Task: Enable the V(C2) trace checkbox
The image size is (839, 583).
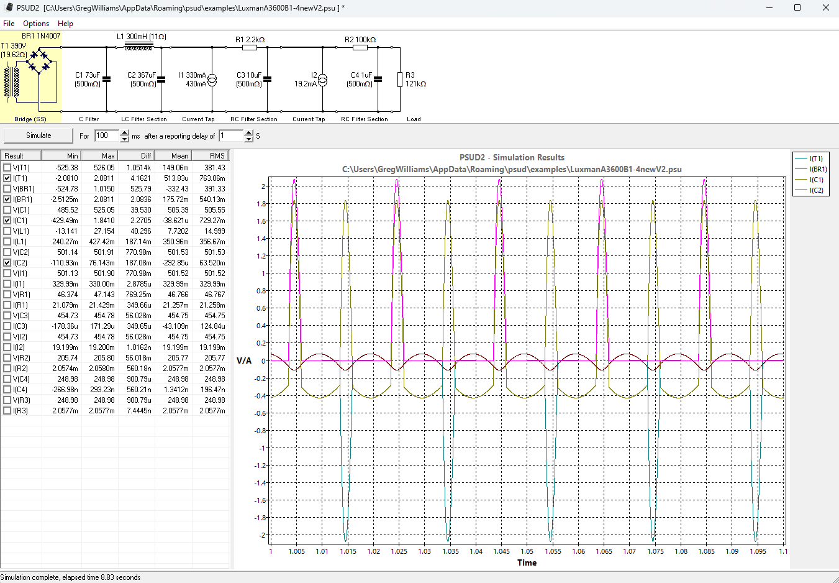Action: point(7,252)
